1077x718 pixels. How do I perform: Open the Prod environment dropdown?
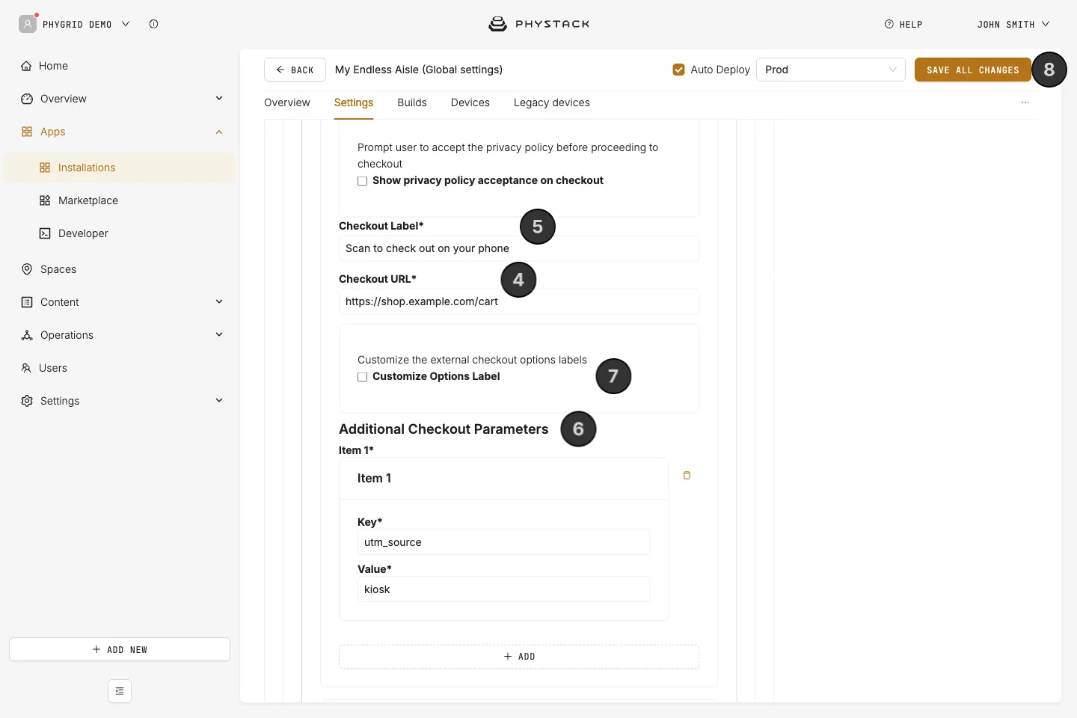point(831,70)
